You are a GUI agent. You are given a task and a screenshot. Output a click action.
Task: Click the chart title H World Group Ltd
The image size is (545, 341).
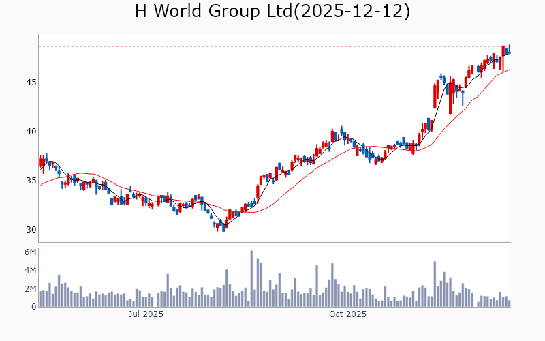pyautogui.click(x=272, y=12)
